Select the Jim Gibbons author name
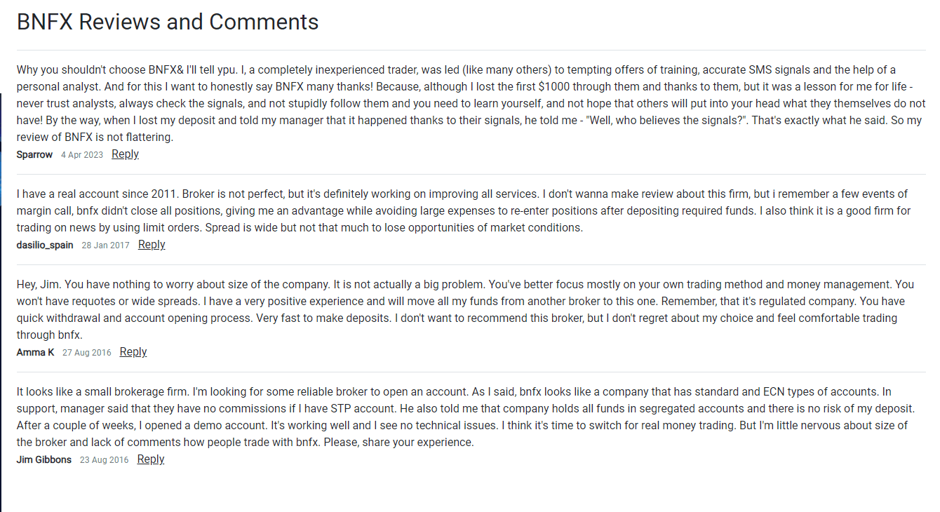The width and height of the screenshot is (940, 512). (43, 460)
